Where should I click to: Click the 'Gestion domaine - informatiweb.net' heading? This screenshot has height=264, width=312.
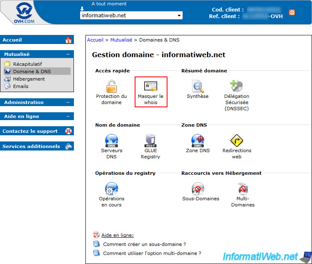(158, 55)
